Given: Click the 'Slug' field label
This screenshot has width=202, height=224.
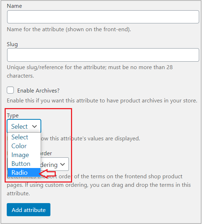Looking at the screenshot, I should (x=12, y=44).
